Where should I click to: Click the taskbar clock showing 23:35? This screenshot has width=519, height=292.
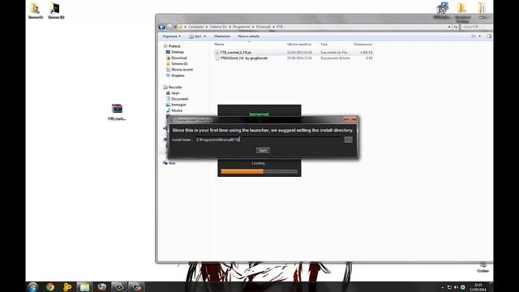(x=478, y=287)
